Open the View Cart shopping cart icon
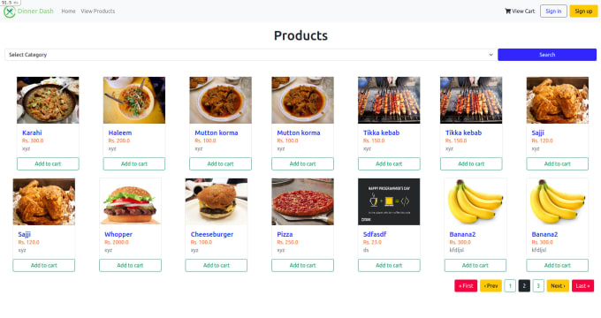The width and height of the screenshot is (601, 318). [x=508, y=11]
